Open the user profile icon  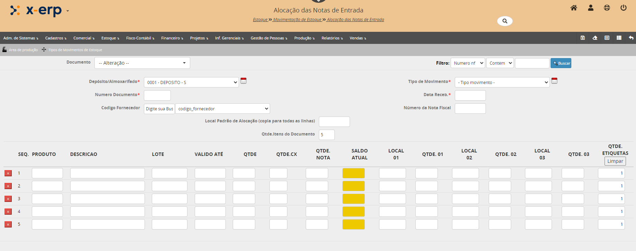tap(591, 8)
